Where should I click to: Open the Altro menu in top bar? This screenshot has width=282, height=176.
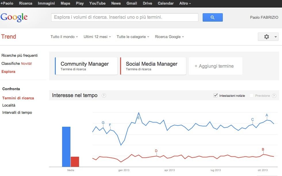[x=185, y=3]
